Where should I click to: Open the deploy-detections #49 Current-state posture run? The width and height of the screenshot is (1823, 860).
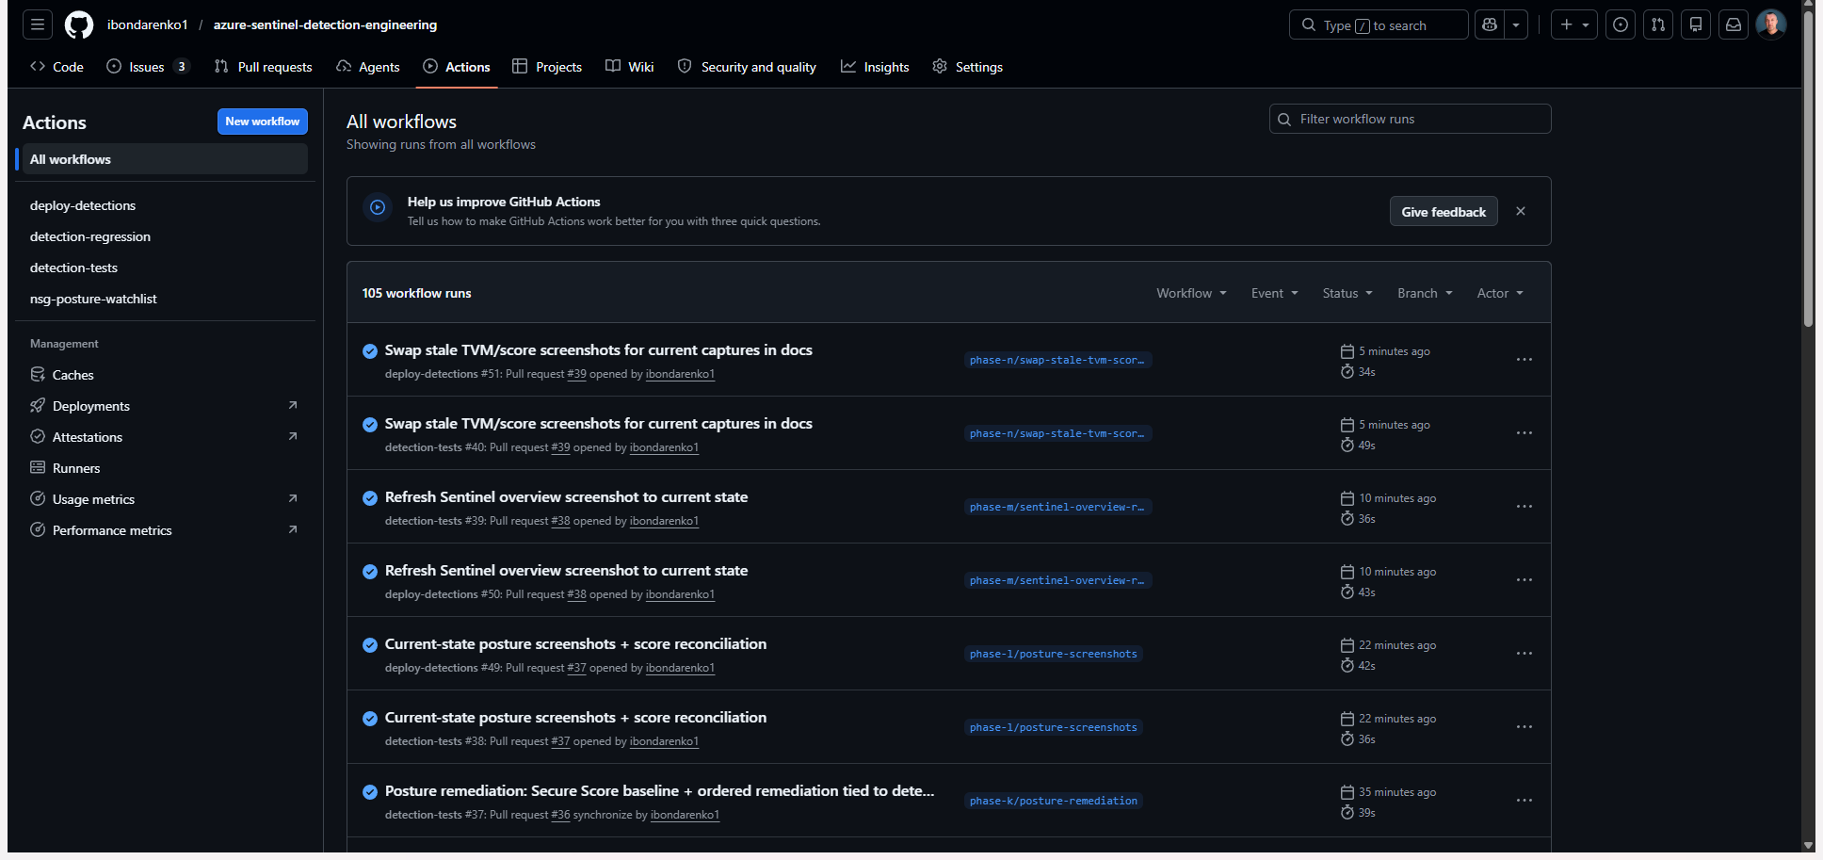click(575, 643)
